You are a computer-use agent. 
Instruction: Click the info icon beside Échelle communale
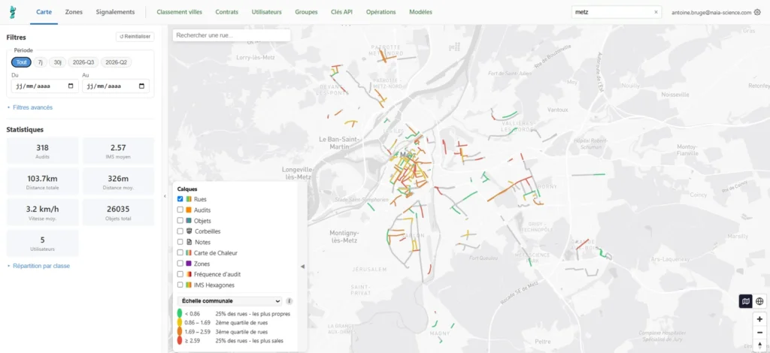point(290,301)
